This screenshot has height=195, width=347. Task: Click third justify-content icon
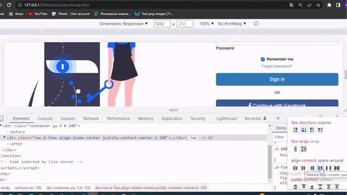pyautogui.click(x=312, y=186)
